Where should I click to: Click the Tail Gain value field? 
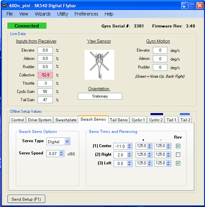pyautogui.click(x=45, y=100)
